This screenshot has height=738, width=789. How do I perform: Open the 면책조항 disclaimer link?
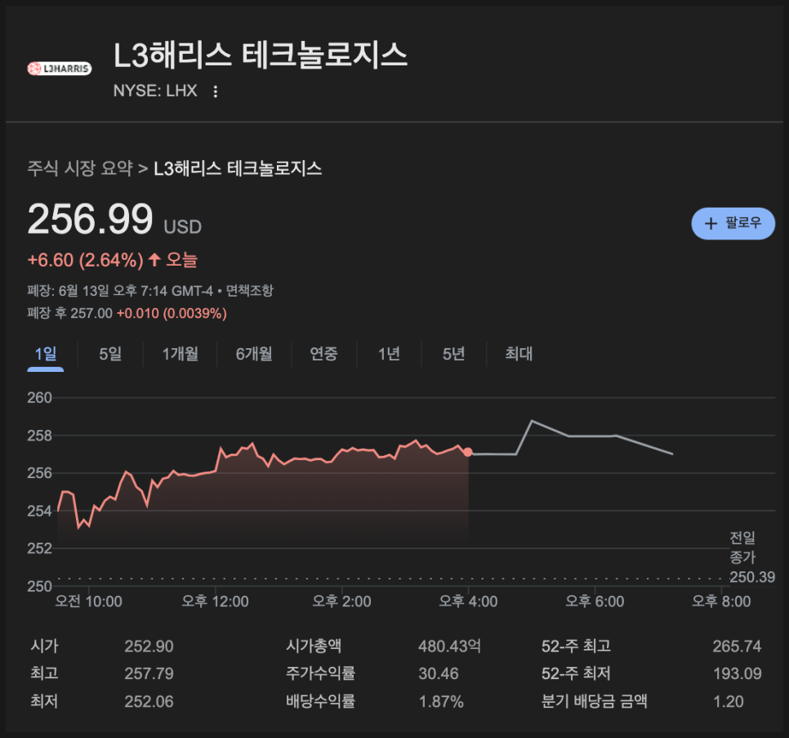250,290
